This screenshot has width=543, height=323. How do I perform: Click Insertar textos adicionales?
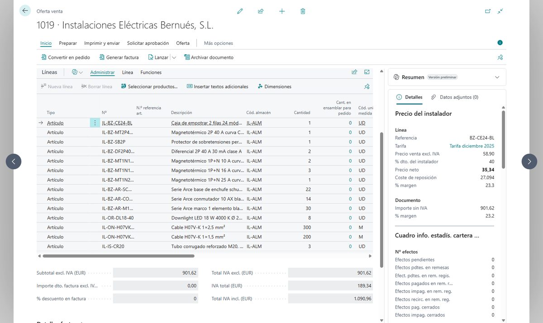coord(217,86)
